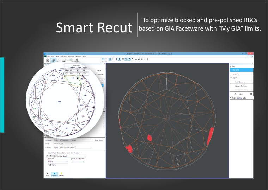Image resolution: width=268 pixels, height=190 pixels.
Task: Collapse the Export section
Action: 231,78
